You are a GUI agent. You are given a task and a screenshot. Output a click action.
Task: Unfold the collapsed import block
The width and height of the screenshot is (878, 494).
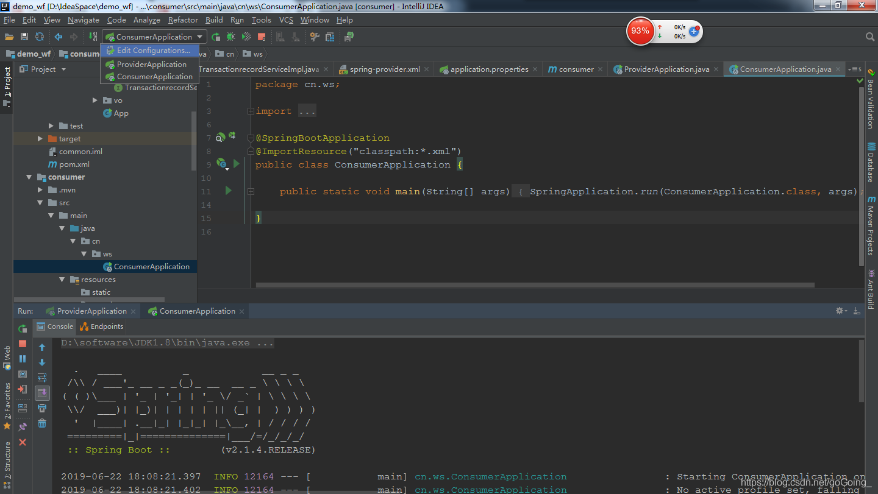251,111
